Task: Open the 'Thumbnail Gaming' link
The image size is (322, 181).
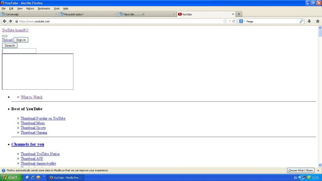Action: coord(34,133)
